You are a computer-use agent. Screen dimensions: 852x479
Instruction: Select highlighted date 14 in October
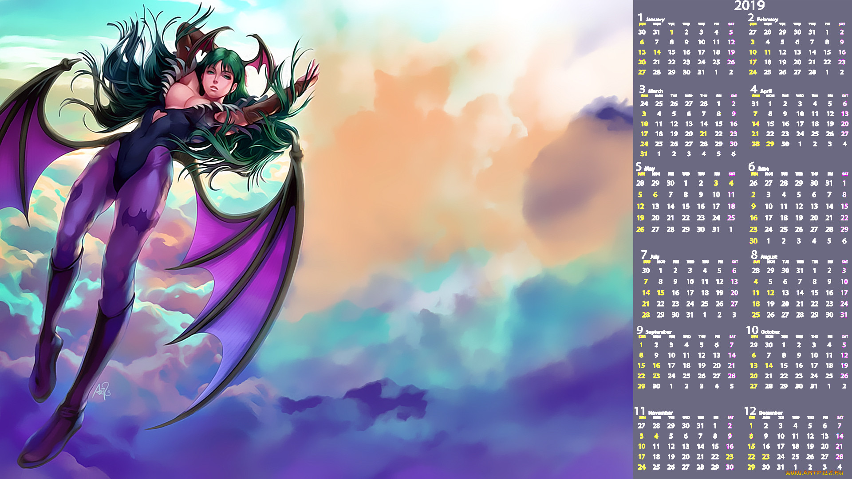point(769,365)
